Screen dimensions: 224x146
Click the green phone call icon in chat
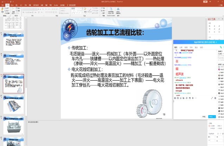click(221, 47)
